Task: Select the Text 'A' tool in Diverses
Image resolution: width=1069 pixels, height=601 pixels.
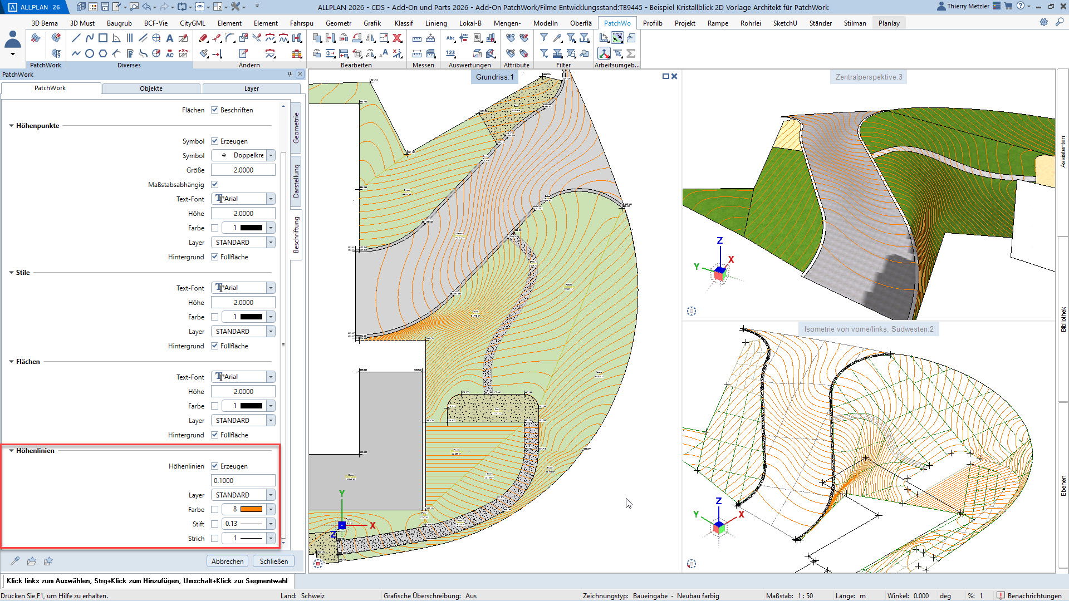Action: pos(170,38)
